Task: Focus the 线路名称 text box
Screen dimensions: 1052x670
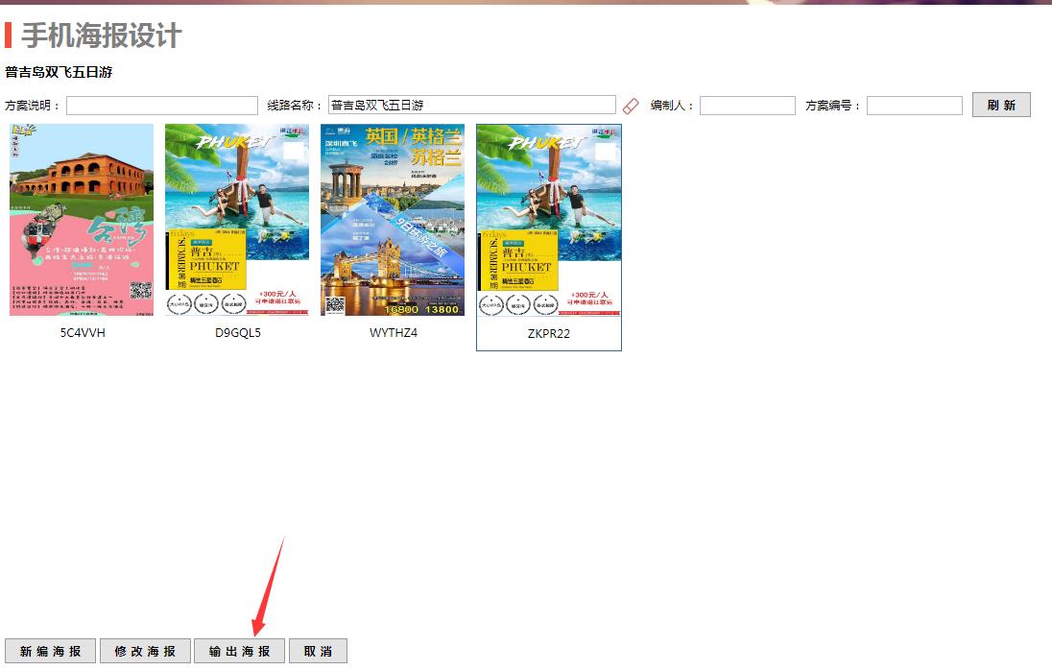Action: (x=471, y=106)
